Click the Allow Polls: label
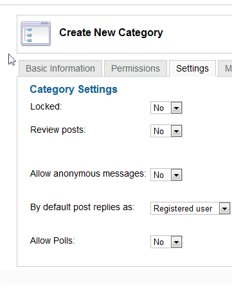Image resolution: width=232 pixels, height=303 pixels. tap(53, 240)
